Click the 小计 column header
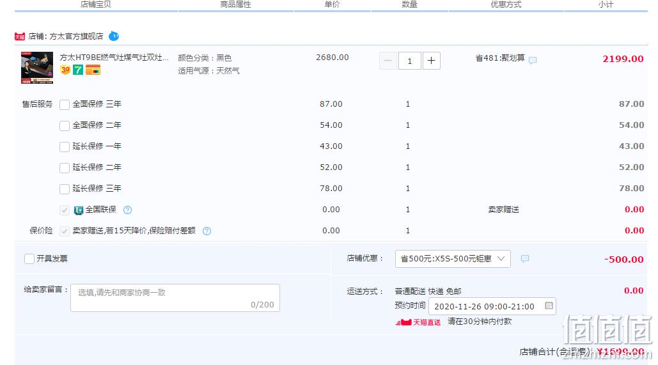 pyautogui.click(x=606, y=4)
